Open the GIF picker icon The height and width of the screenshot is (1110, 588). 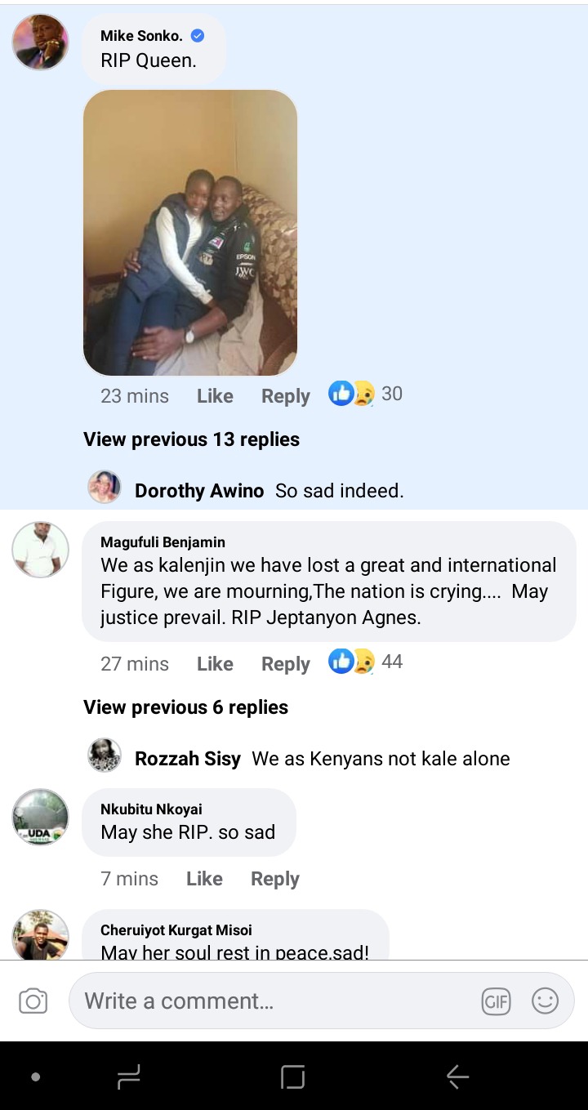(x=496, y=1001)
